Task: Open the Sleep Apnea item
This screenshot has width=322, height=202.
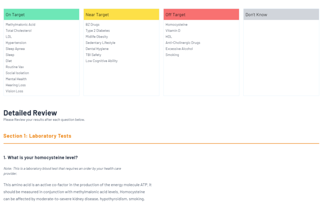Action: tap(15, 49)
